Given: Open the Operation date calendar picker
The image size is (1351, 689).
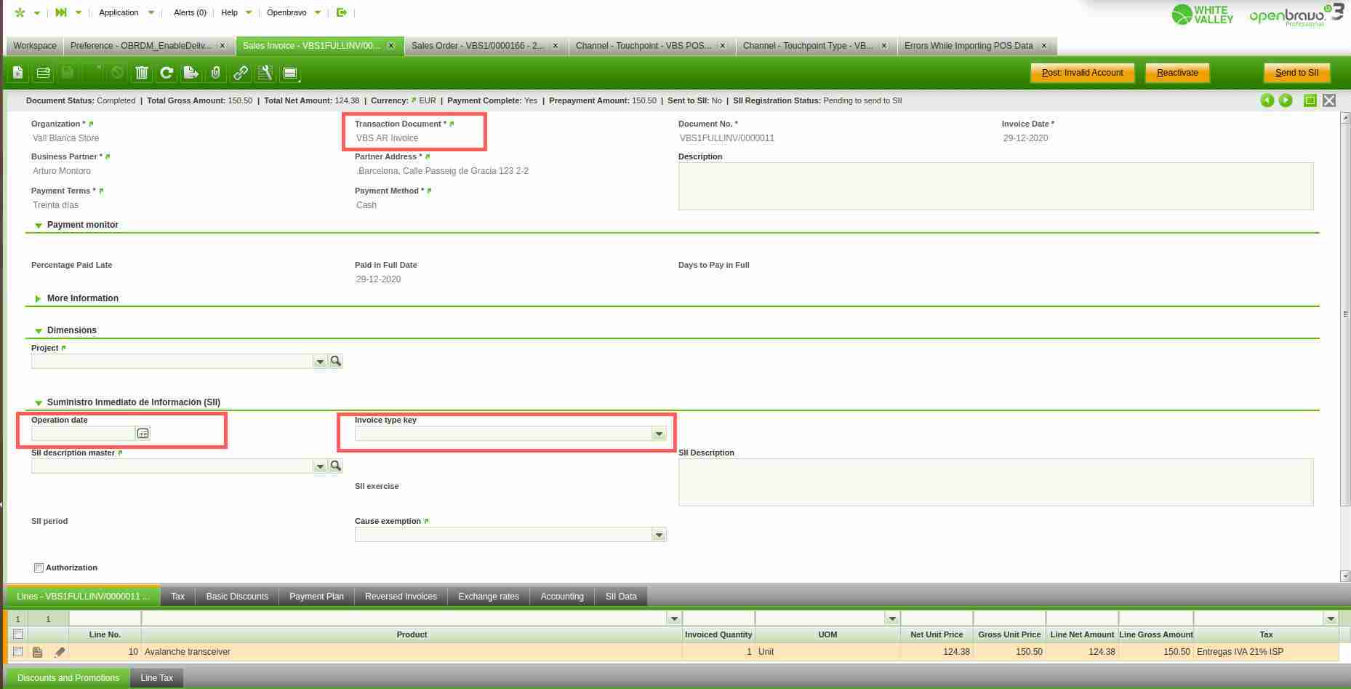Looking at the screenshot, I should [143, 434].
